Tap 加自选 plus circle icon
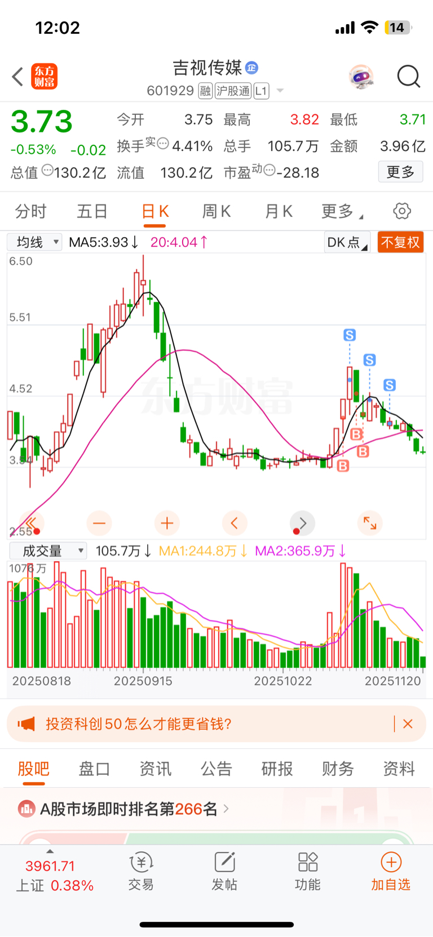 [x=391, y=863]
